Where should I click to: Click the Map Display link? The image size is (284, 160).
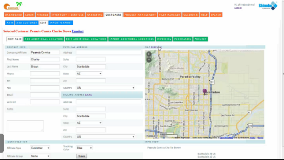click(x=156, y=47)
